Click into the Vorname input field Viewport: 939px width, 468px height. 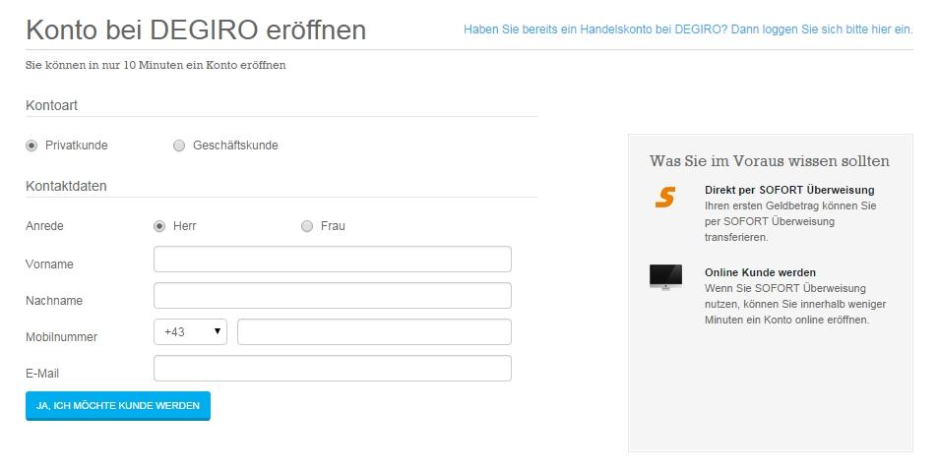333,260
